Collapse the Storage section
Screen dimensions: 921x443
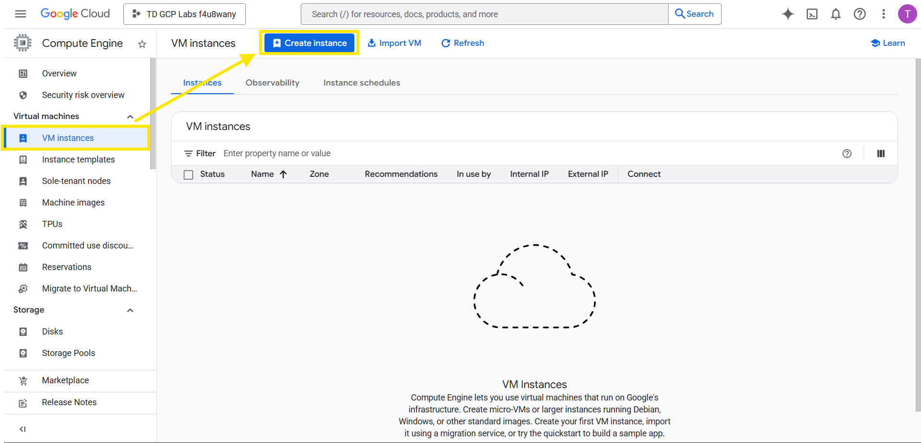pyautogui.click(x=130, y=310)
